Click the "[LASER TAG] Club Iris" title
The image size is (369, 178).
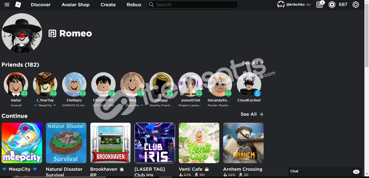[150, 172]
